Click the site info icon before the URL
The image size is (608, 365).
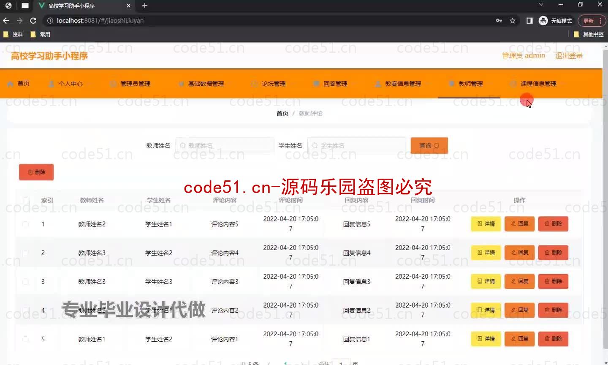click(x=50, y=20)
